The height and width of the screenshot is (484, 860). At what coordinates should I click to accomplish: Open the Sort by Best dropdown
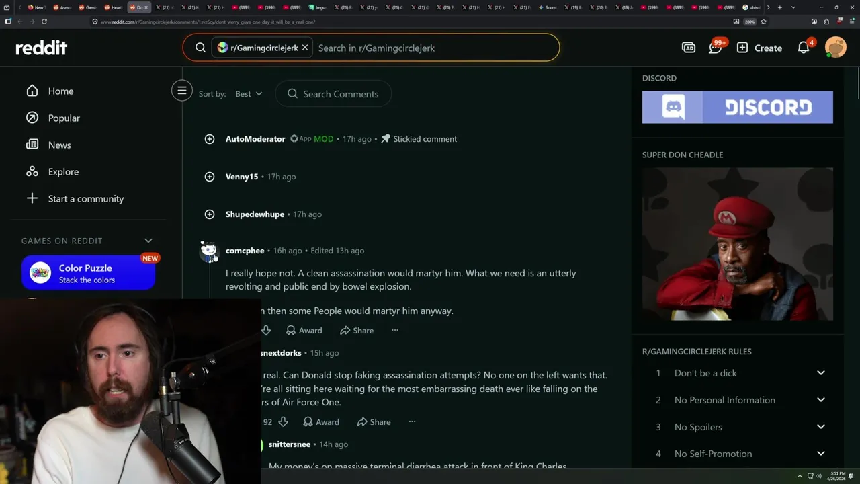coord(249,94)
